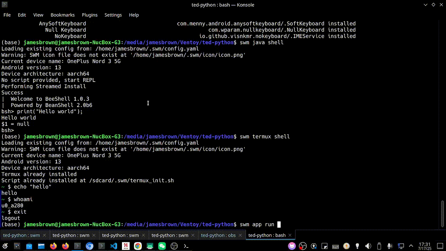
Task: Open the Dolphin file manager from taskbar
Action: (41, 246)
